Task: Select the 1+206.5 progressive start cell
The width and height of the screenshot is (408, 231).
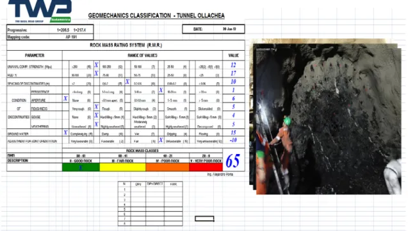Action: pyautogui.click(x=63, y=30)
